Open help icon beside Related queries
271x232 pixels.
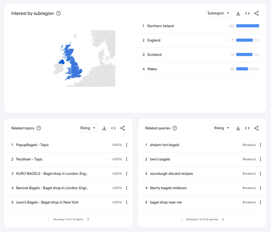point(175,128)
